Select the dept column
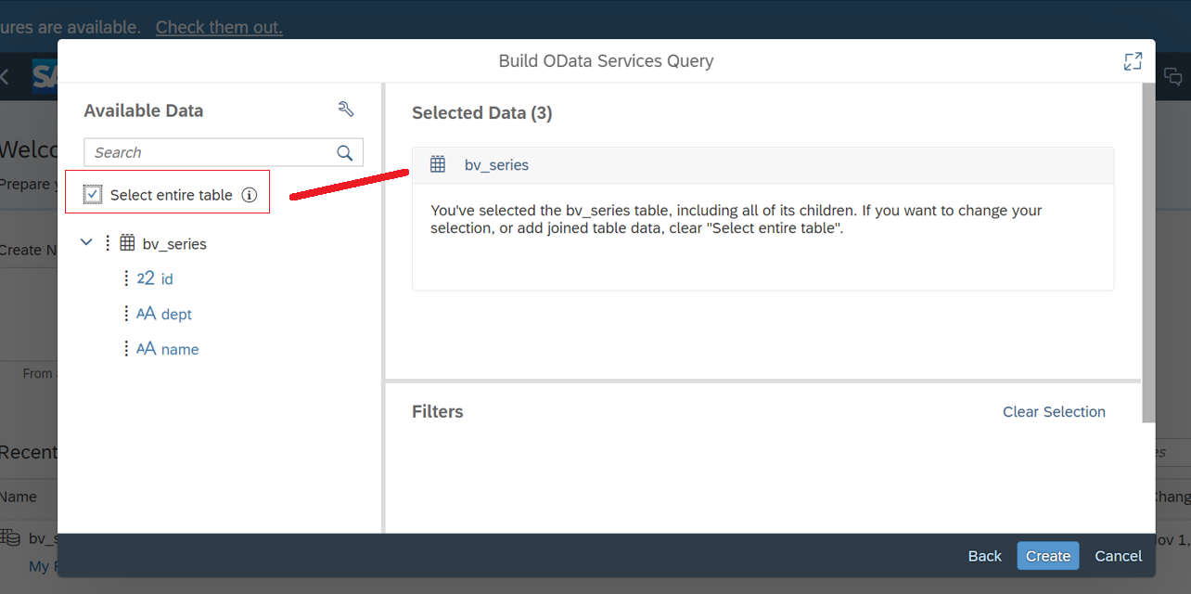The image size is (1191, 594). point(176,314)
